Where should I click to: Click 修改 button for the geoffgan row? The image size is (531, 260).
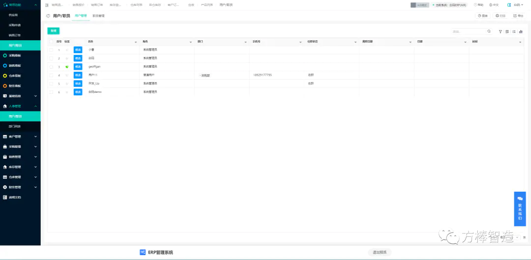78,67
